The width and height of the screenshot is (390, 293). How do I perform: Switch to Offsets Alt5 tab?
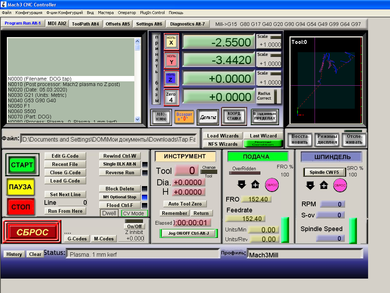pyautogui.click(x=118, y=24)
